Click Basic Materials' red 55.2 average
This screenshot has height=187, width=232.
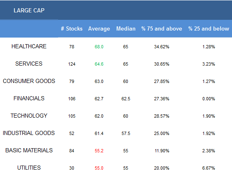click(x=99, y=151)
